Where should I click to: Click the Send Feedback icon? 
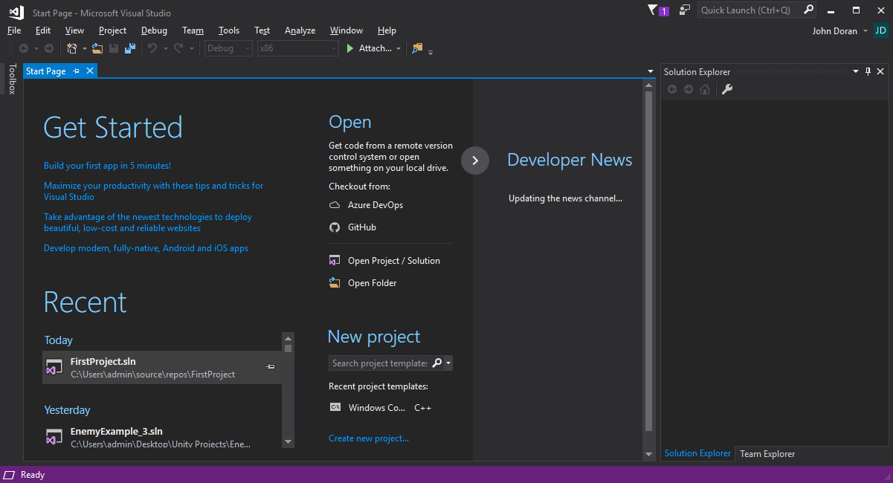684,10
